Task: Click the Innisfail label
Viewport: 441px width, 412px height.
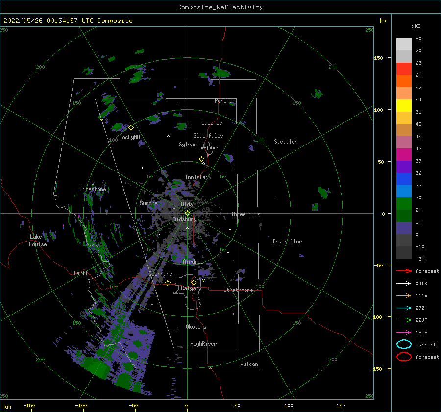Action: tap(198, 177)
